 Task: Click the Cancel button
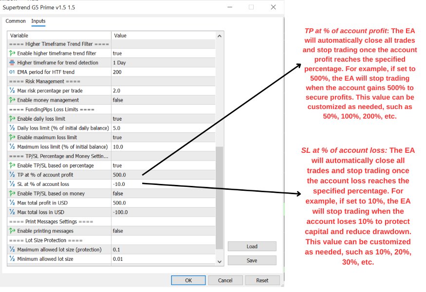click(x=225, y=280)
